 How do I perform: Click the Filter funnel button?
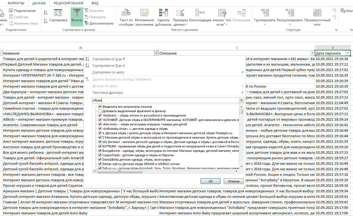click(77, 17)
